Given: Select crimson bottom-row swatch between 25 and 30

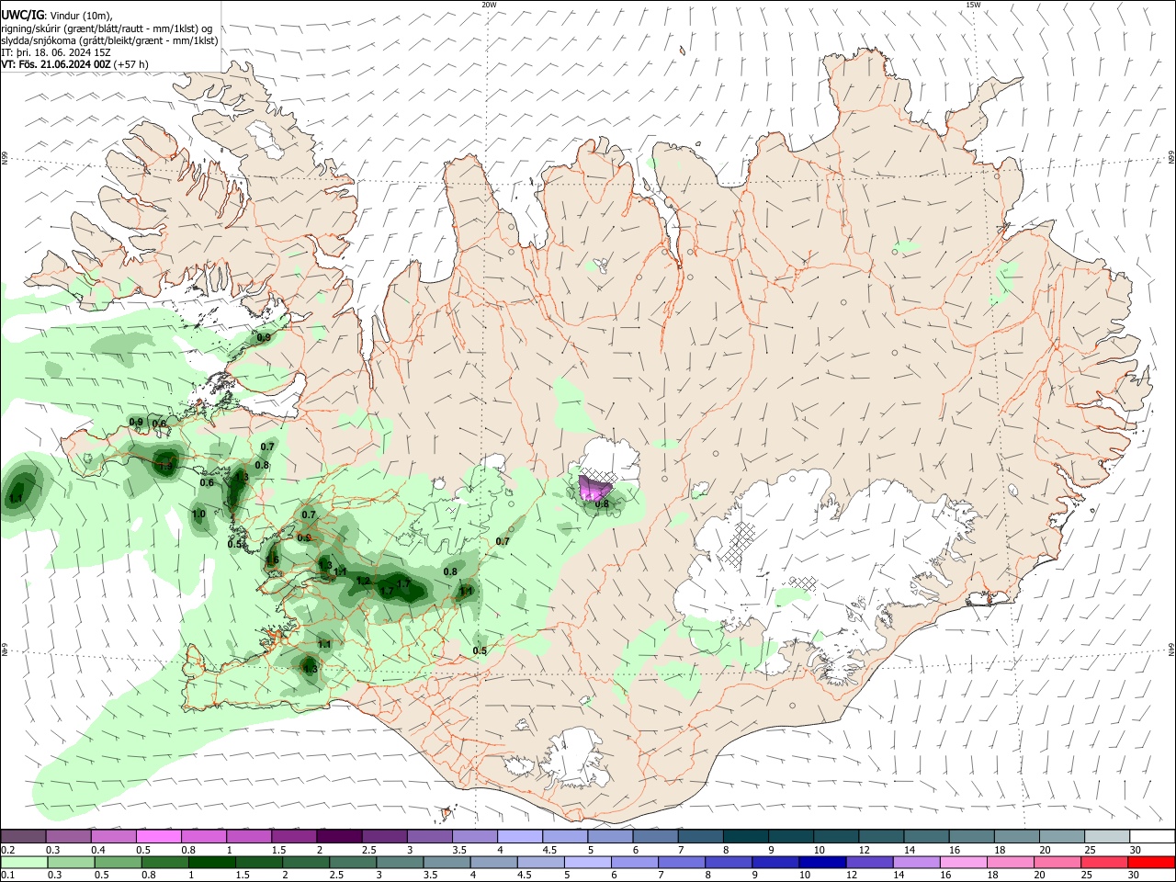Looking at the screenshot, I should 1105,862.
